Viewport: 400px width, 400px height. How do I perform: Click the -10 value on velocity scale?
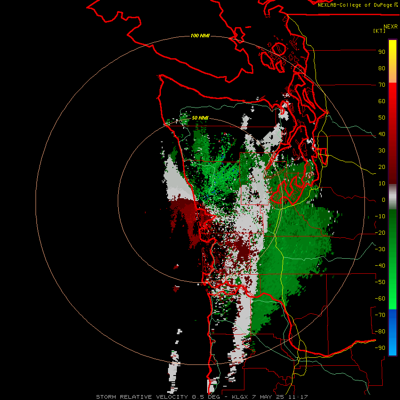point(380,216)
